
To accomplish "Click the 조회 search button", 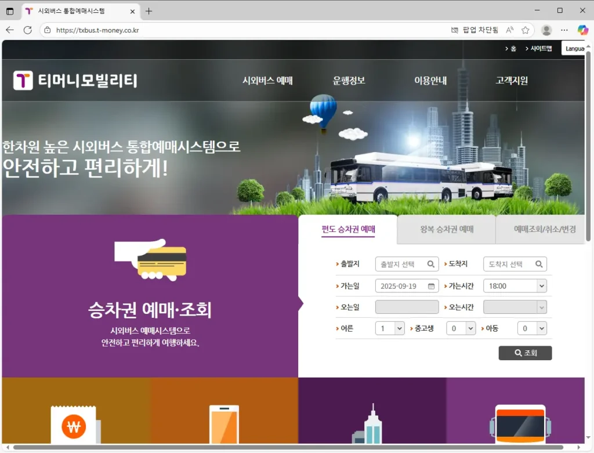I will click(x=524, y=353).
